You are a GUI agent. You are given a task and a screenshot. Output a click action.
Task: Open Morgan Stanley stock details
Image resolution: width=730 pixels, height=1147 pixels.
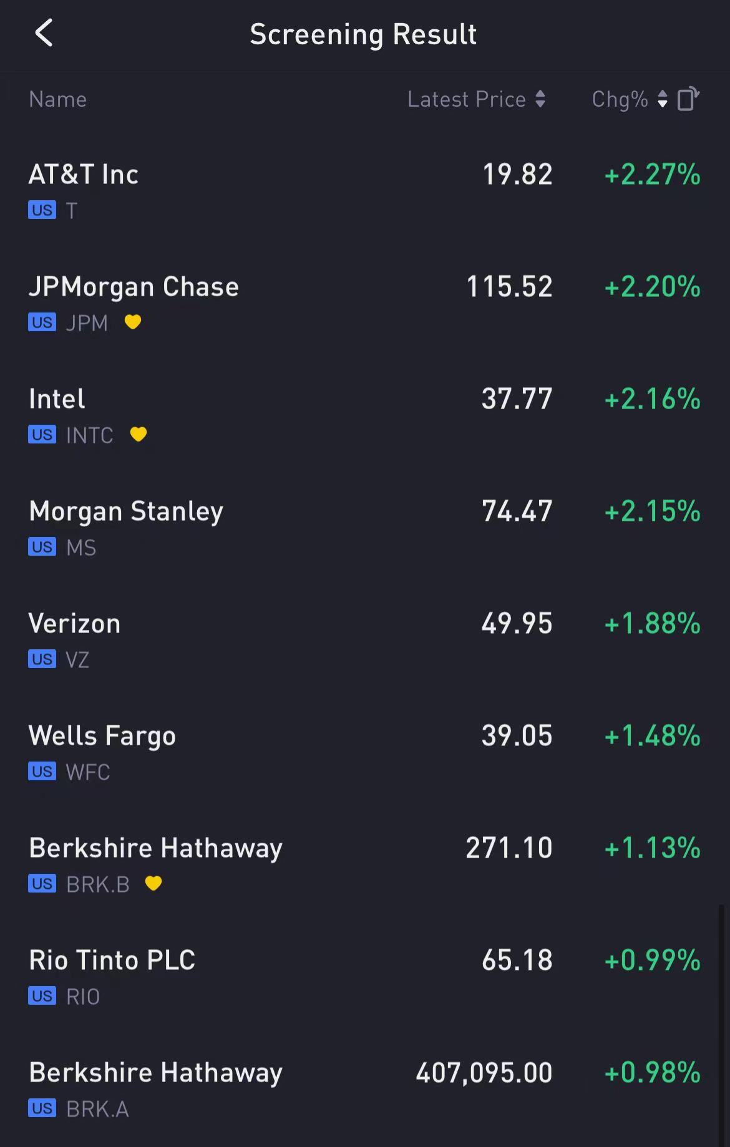365,528
